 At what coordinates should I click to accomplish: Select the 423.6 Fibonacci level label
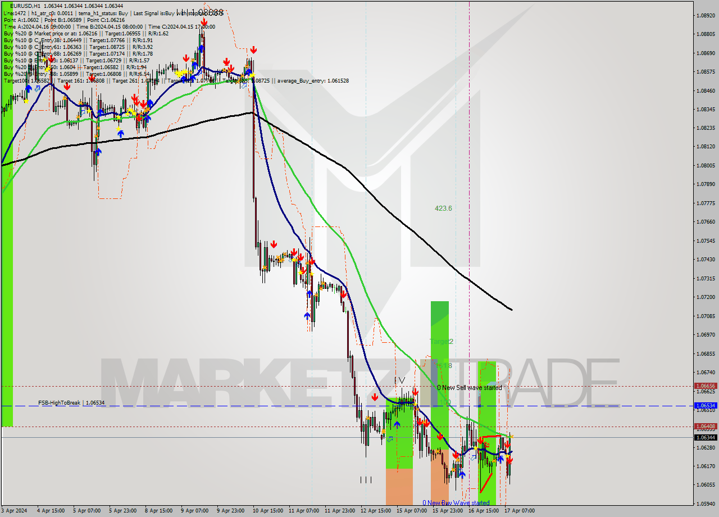(x=443, y=208)
